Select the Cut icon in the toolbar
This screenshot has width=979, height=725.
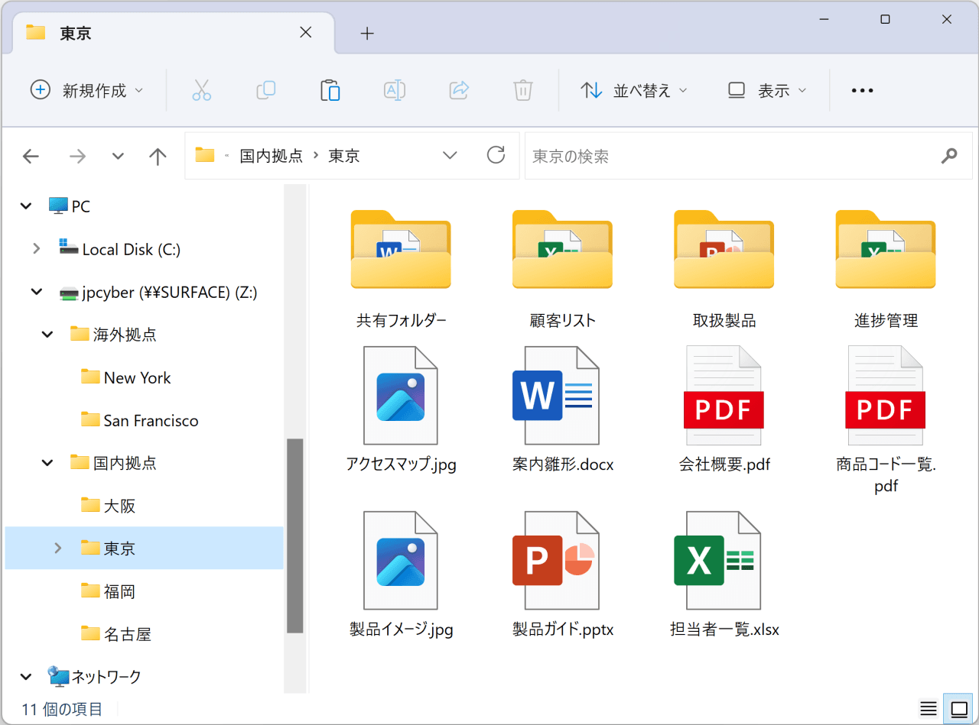pos(201,90)
